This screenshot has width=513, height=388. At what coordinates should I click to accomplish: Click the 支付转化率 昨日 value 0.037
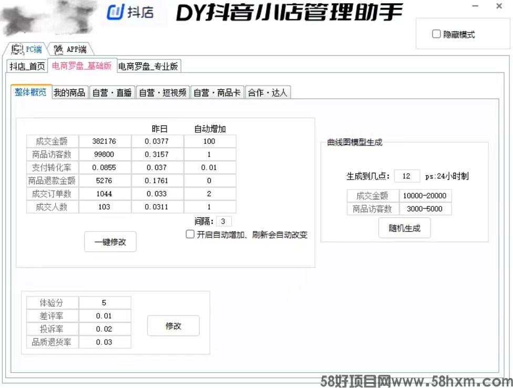pyautogui.click(x=157, y=167)
